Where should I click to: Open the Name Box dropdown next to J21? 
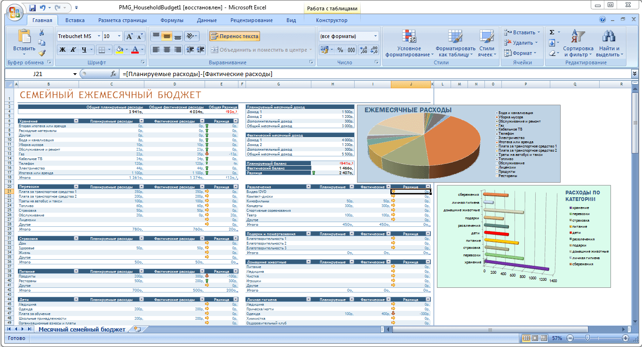coord(74,74)
